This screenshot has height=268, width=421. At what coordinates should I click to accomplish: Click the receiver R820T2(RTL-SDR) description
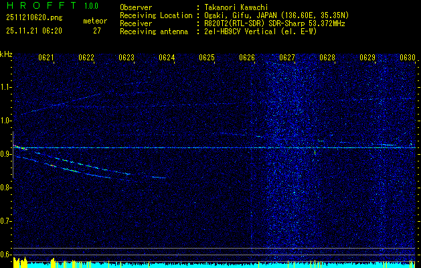click(x=273, y=23)
